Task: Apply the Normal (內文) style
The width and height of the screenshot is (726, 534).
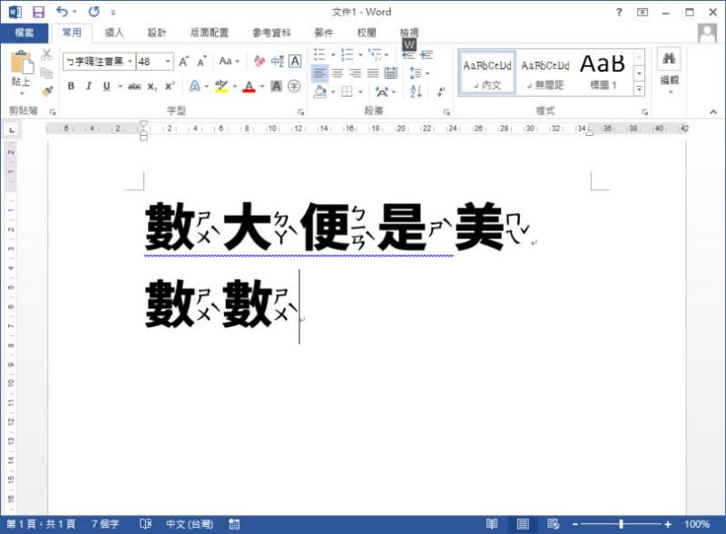Action: [x=487, y=73]
